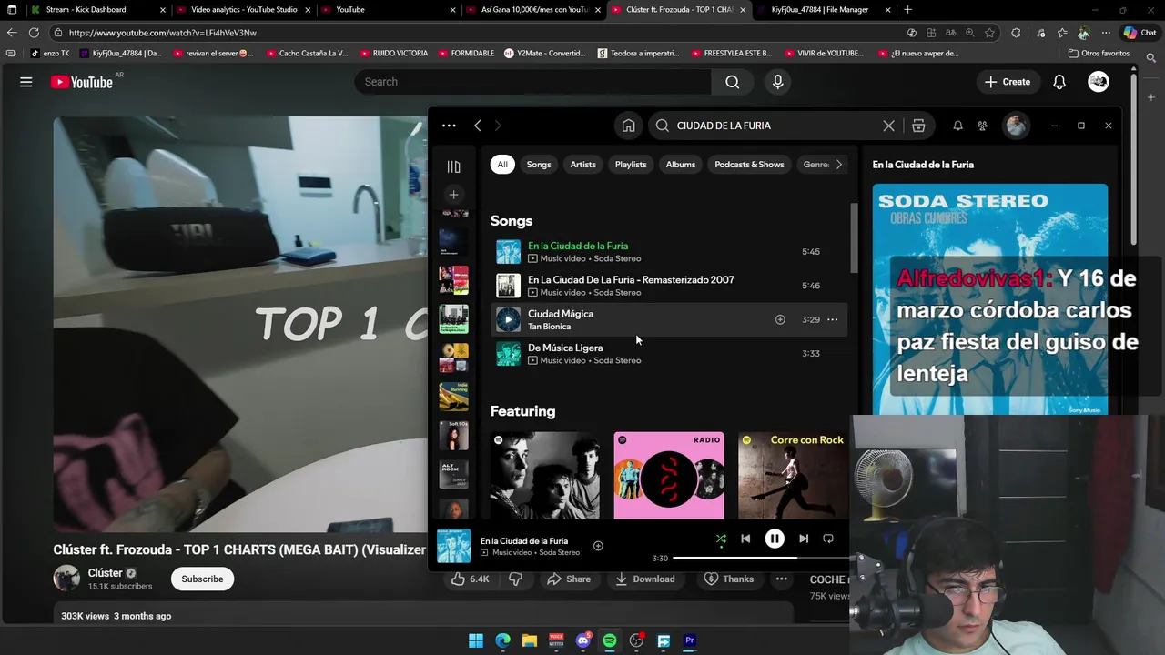This screenshot has width=1165, height=655.
Task: Toggle repeat in the Spotify player
Action: coord(828,539)
